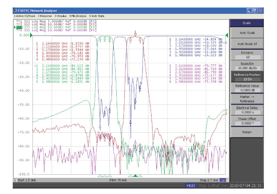Click the Cor correction indicator
277x194 pixels.
click(222, 180)
